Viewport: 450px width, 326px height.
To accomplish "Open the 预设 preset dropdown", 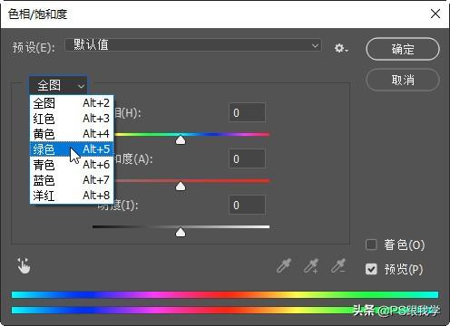I will click(193, 45).
